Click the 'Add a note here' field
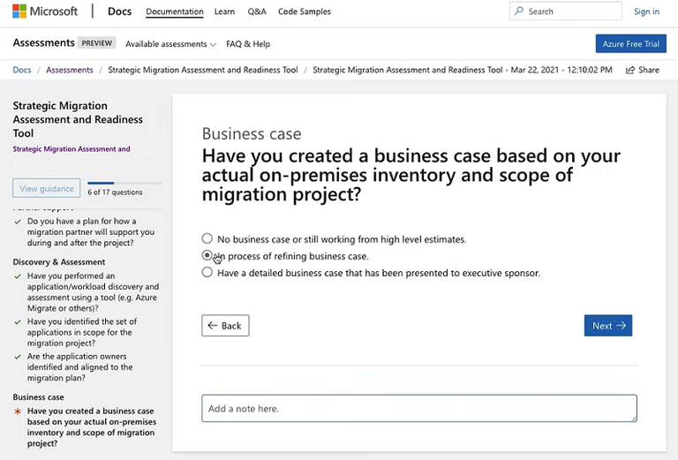 pyautogui.click(x=418, y=409)
